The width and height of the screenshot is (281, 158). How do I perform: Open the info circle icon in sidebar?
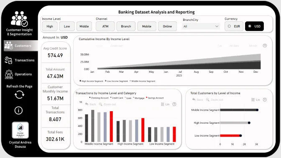18,110
